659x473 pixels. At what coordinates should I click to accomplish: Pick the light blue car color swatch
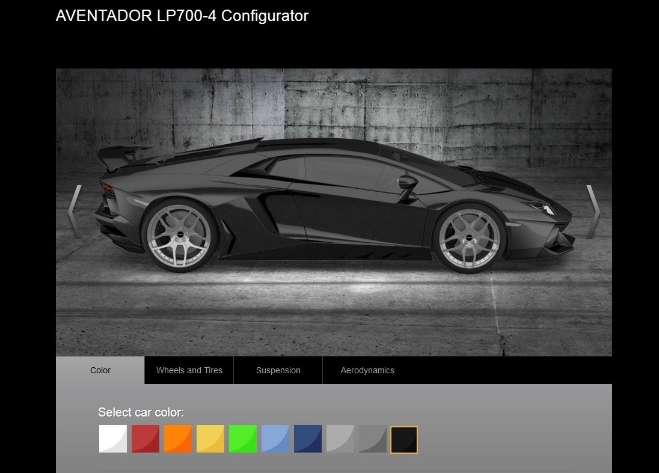point(275,439)
